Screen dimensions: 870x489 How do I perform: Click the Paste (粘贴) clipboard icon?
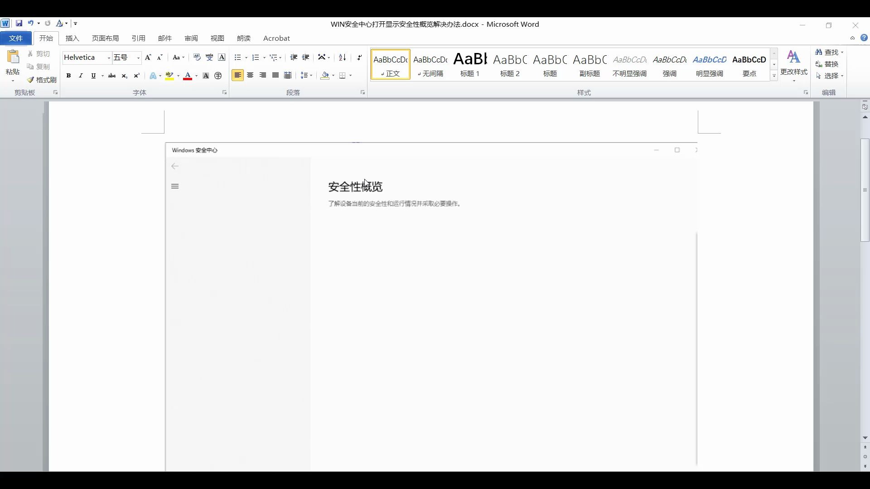tap(13, 58)
